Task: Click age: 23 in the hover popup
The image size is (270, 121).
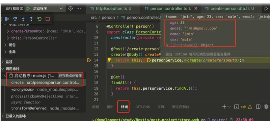Action: click(x=177, y=22)
